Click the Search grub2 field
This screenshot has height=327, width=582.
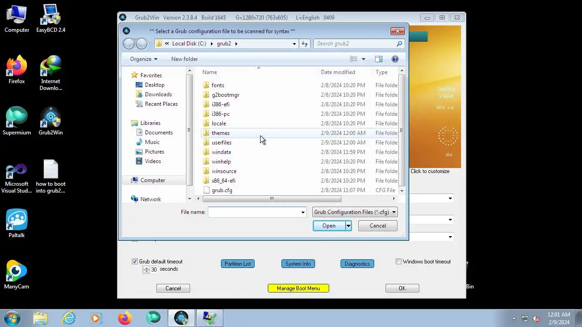tap(355, 44)
